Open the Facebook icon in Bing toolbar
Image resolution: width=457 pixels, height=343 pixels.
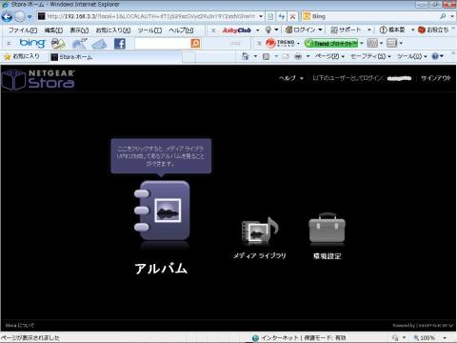tap(120, 44)
